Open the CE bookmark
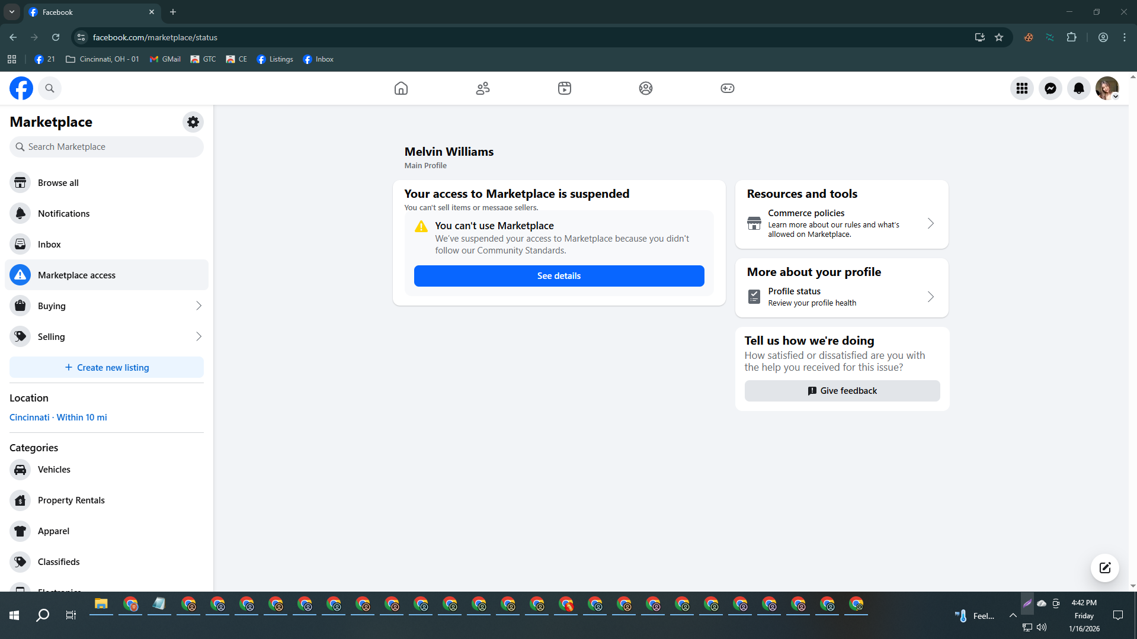Image resolution: width=1137 pixels, height=639 pixels. coord(236,59)
